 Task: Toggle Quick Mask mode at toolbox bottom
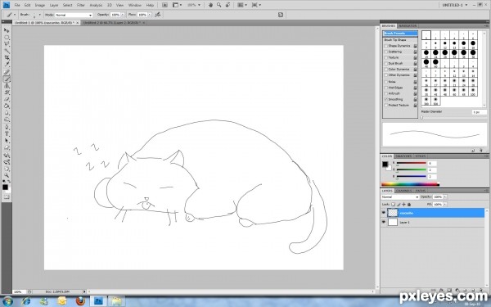(x=7, y=197)
